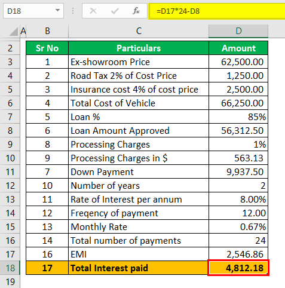The width and height of the screenshot is (285, 288).
Task: Select row 3 header
Action: tap(10, 62)
